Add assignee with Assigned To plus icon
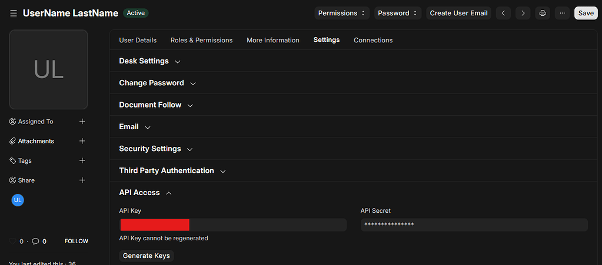The width and height of the screenshot is (602, 265). pos(82,122)
